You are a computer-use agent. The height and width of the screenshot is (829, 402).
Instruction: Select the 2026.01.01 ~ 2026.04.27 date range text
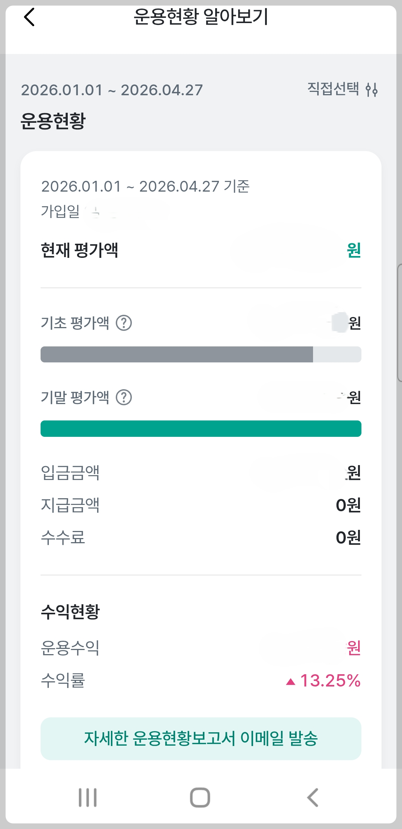tap(112, 90)
